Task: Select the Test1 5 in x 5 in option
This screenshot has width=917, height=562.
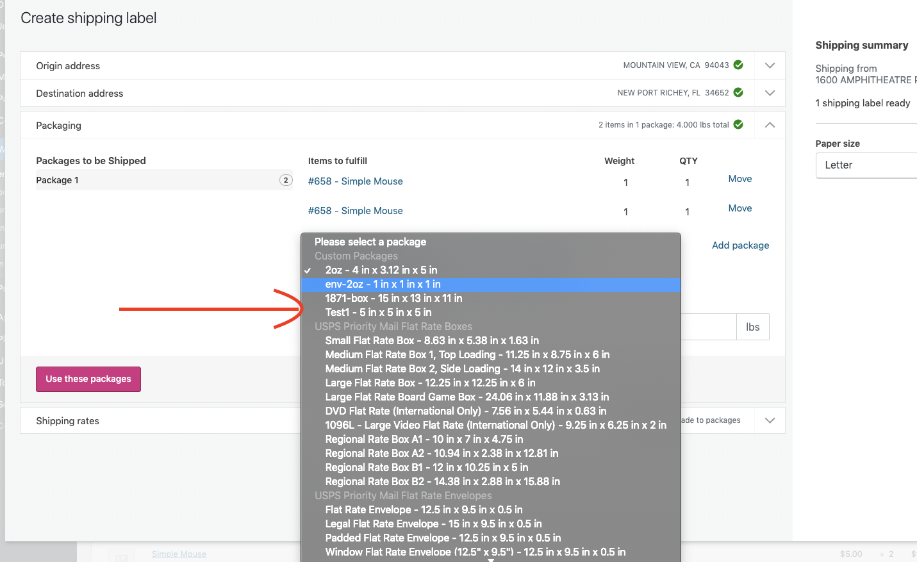Action: pyautogui.click(x=491, y=312)
